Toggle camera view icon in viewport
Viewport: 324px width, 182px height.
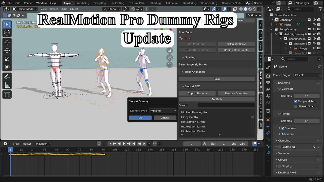click(170, 58)
